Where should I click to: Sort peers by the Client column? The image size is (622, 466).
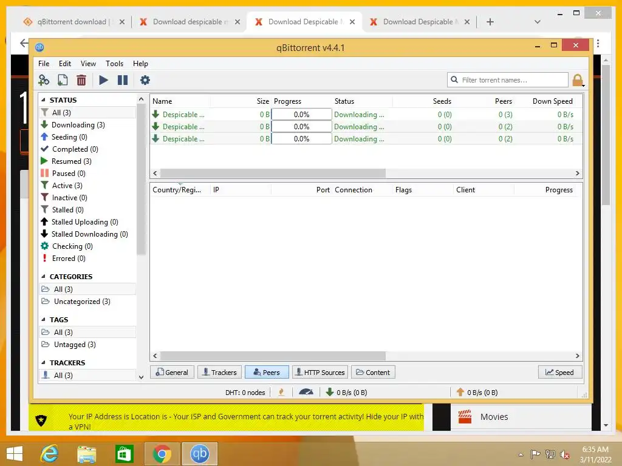484,190
